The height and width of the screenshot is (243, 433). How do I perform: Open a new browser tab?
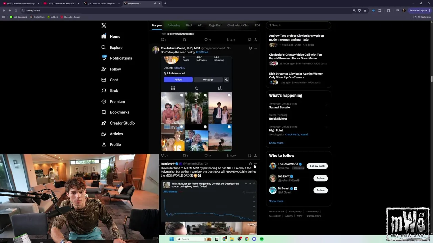(165, 3)
